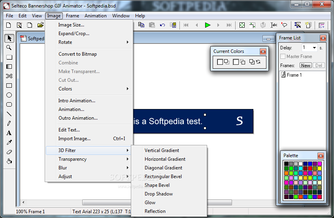Select the magnifier zoom tool
334x218 pixels.
click(9, 48)
